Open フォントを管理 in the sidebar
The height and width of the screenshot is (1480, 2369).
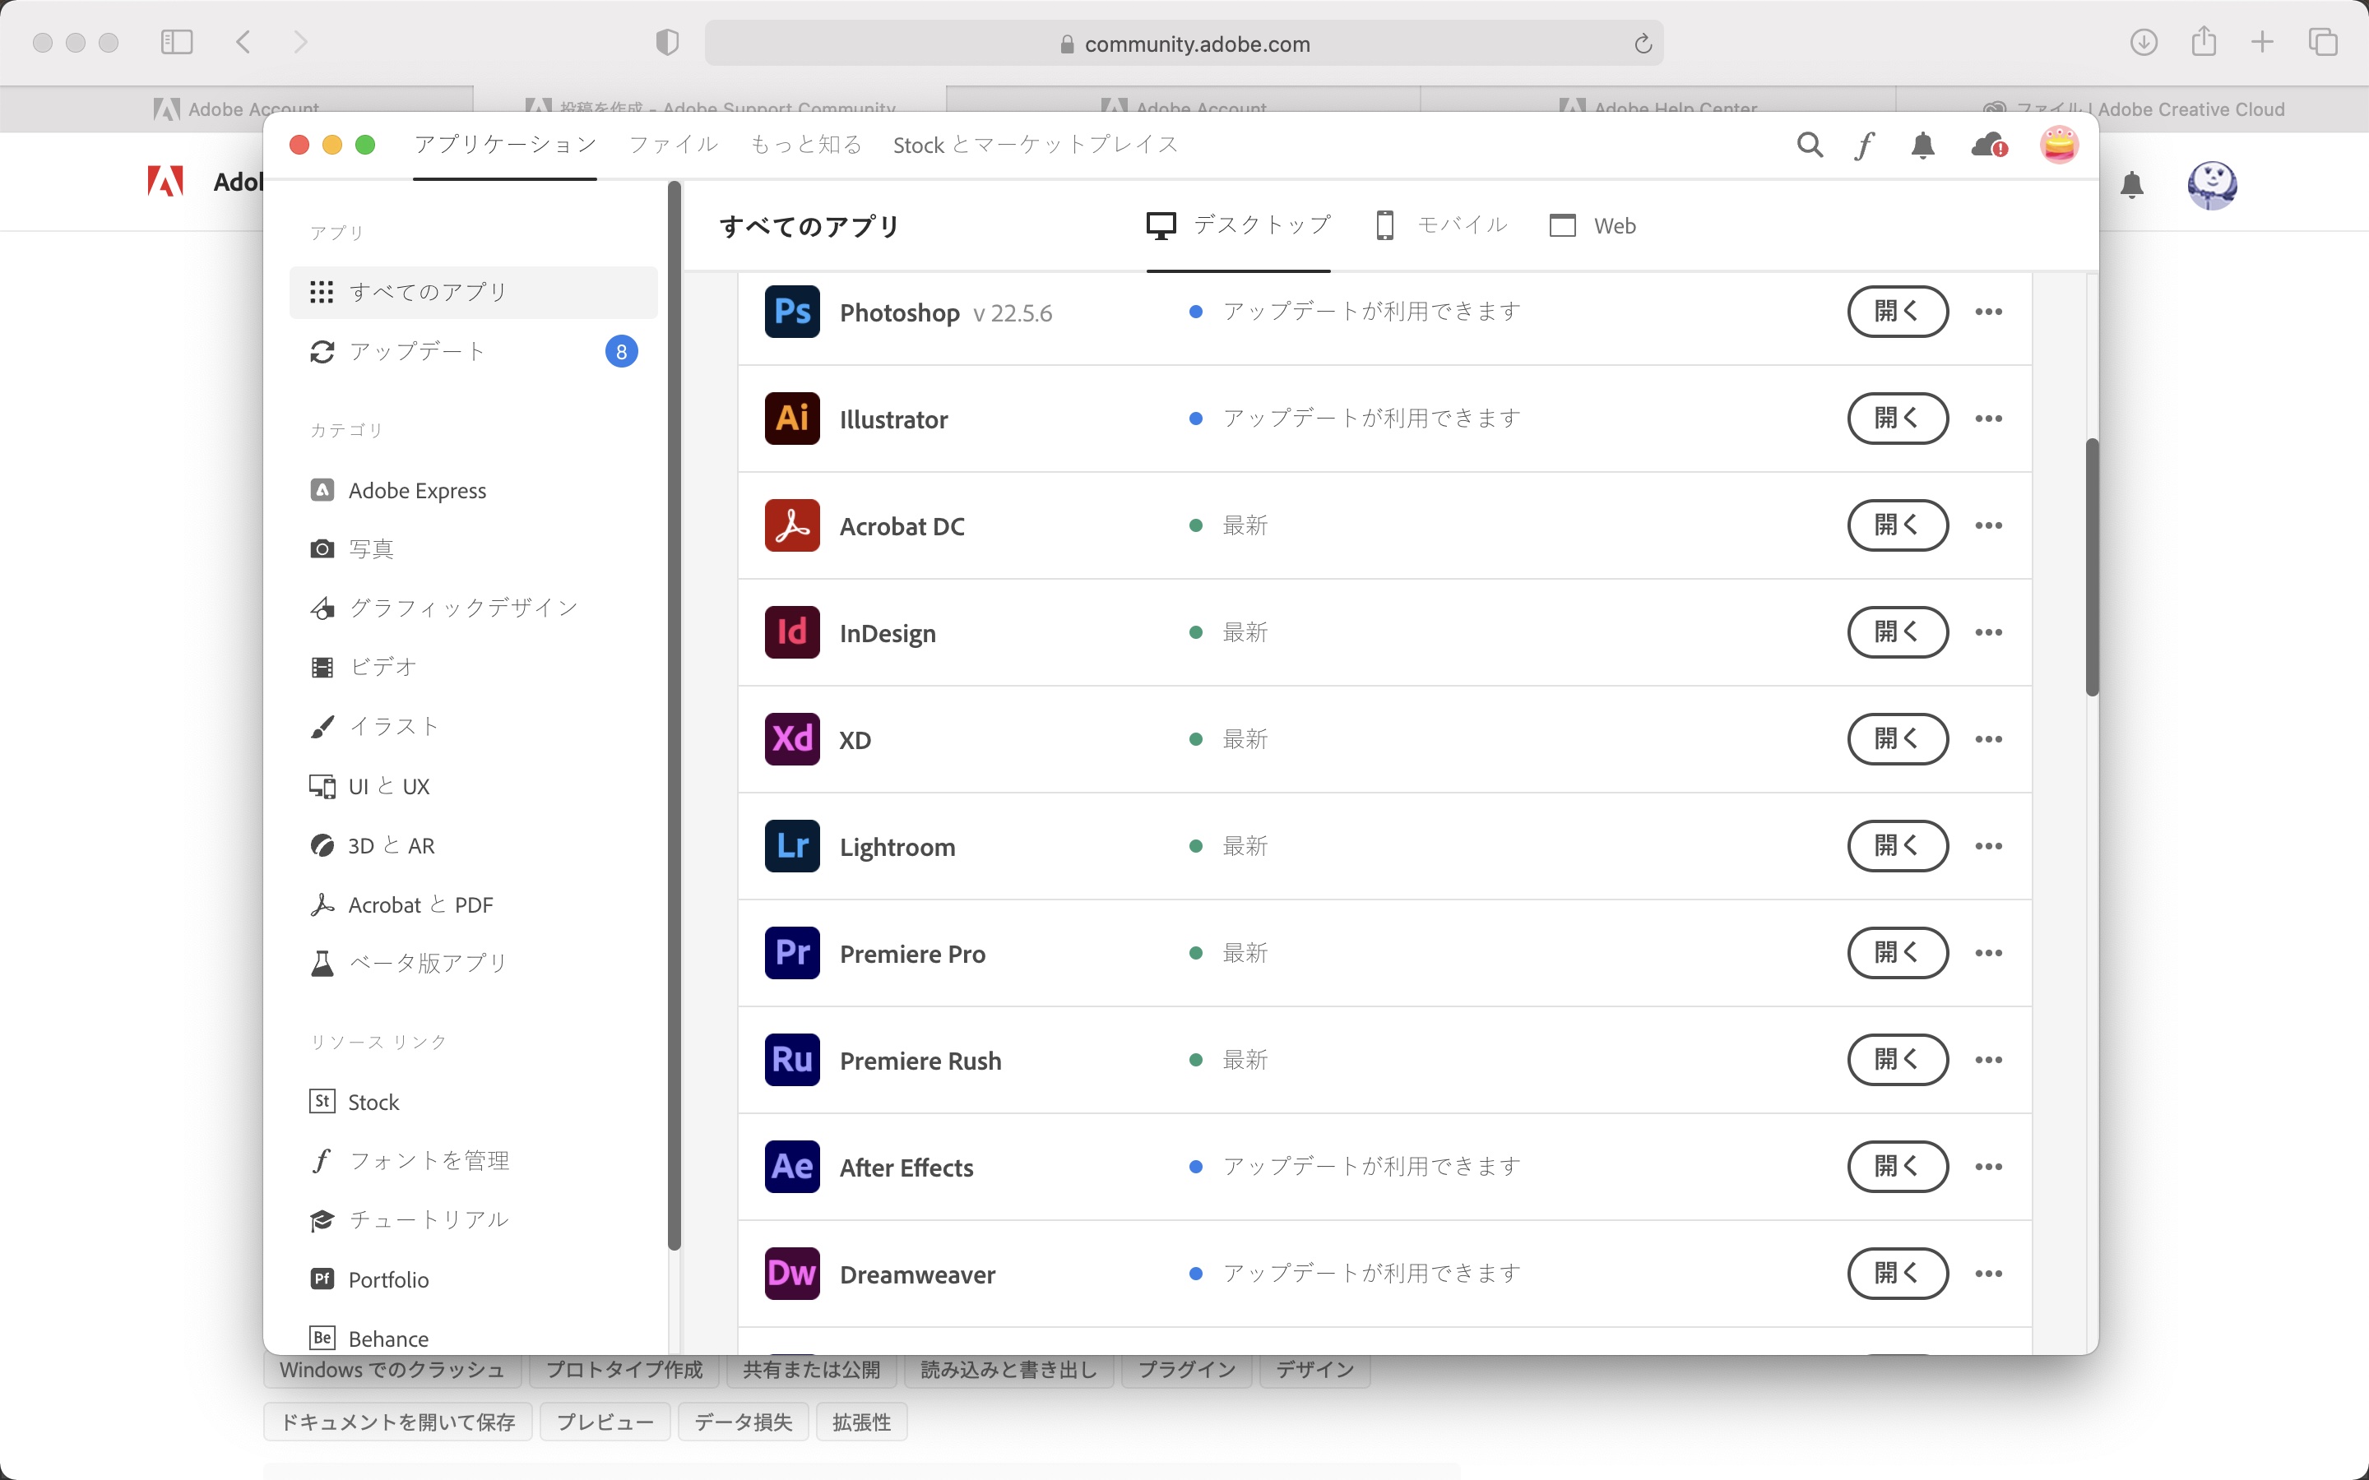click(429, 1160)
